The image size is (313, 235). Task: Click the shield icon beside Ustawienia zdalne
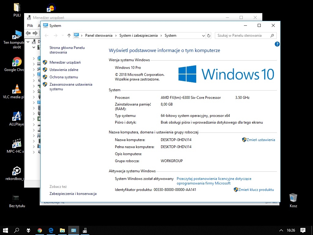click(x=45, y=70)
